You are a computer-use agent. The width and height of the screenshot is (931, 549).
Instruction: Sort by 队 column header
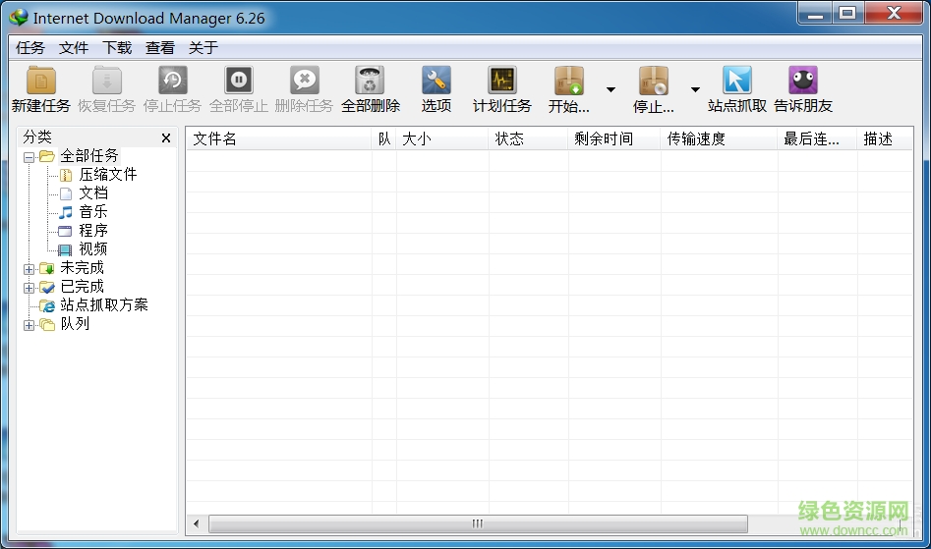point(384,138)
